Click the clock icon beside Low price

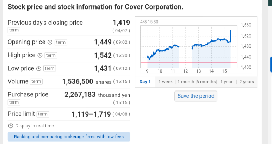coord(39,68)
